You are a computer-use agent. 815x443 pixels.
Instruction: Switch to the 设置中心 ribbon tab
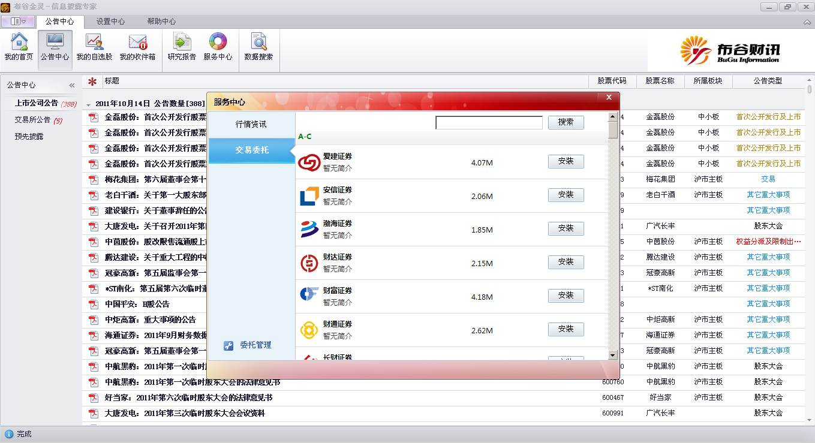click(x=111, y=22)
